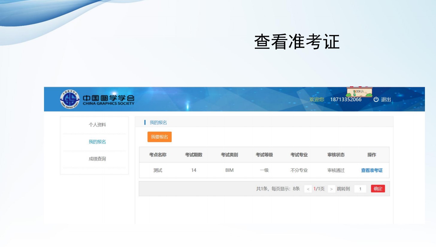436x247 pixels.
Task: Click the China Graphics Society round logo
Action: click(x=70, y=99)
